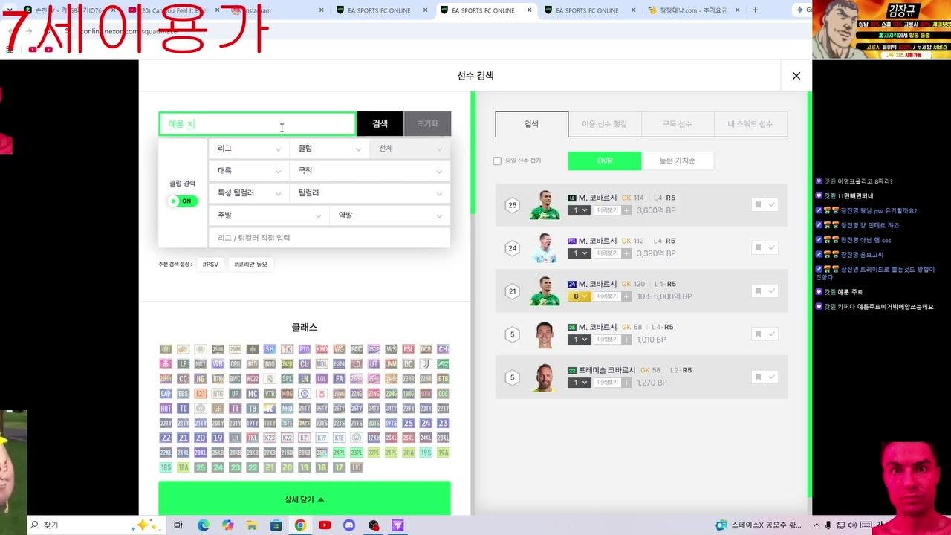Open yellow grade 8 dropdown

pyautogui.click(x=579, y=296)
